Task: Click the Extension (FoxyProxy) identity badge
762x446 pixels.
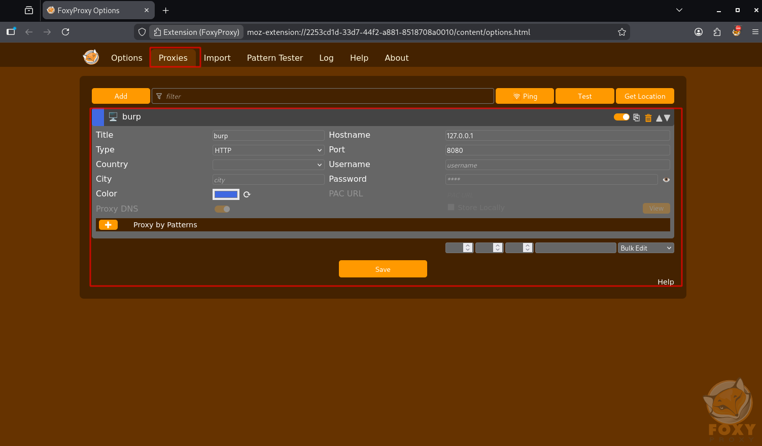Action: pos(196,32)
